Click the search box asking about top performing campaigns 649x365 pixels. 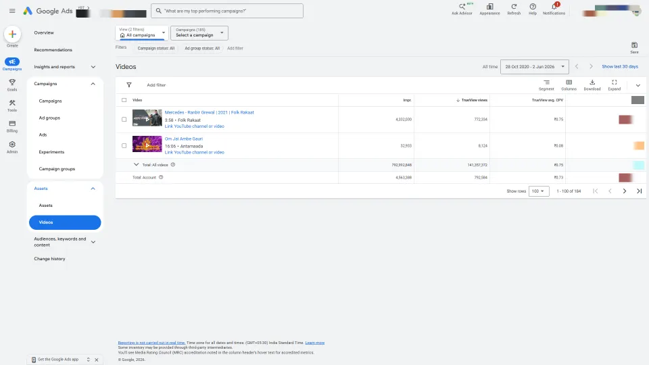[227, 11]
